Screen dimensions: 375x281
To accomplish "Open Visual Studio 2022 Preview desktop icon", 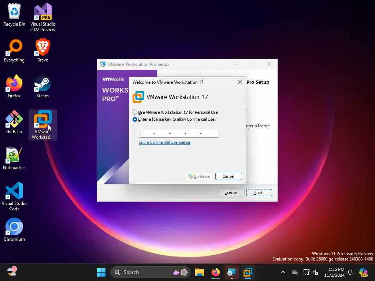I will pyautogui.click(x=43, y=17).
